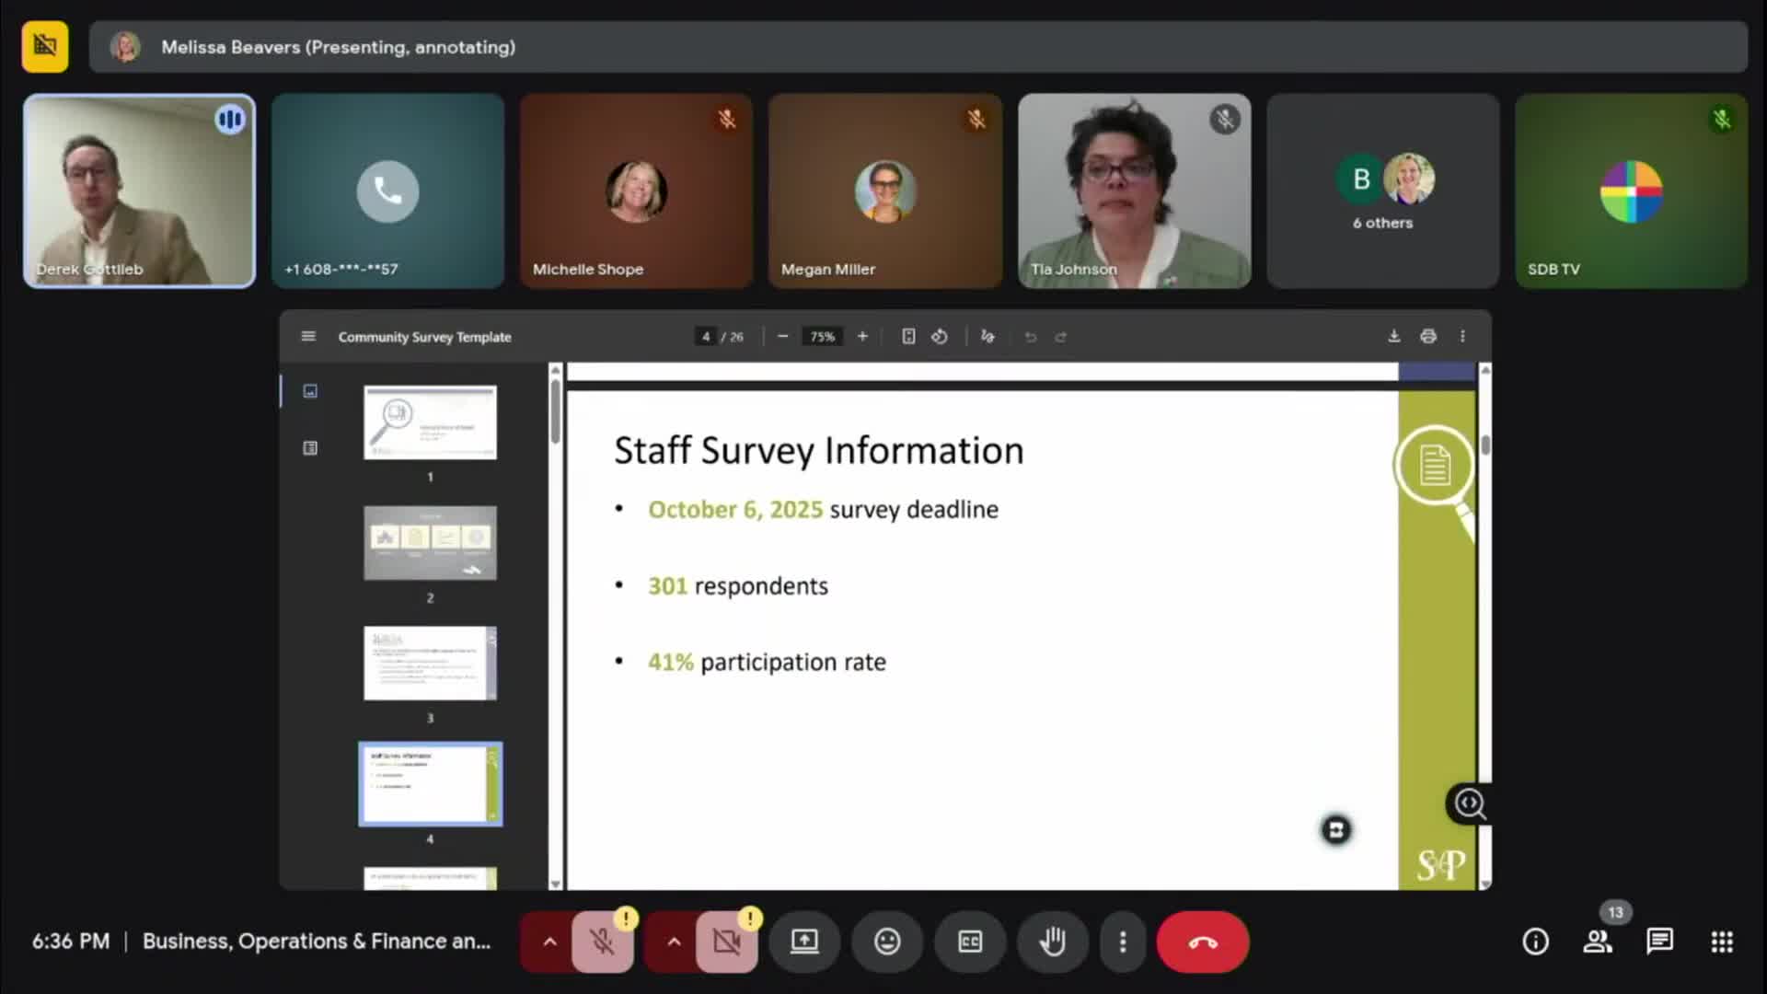Download the Community Survey Template
1767x994 pixels.
(1393, 336)
